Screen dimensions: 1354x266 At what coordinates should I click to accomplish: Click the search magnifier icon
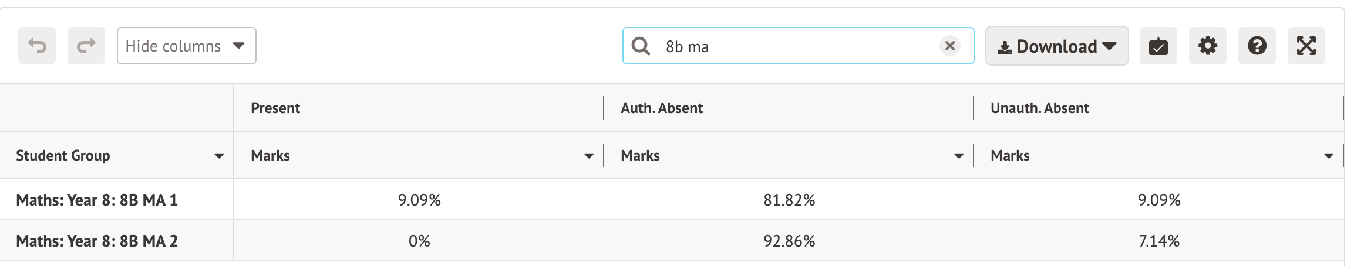[x=641, y=46]
